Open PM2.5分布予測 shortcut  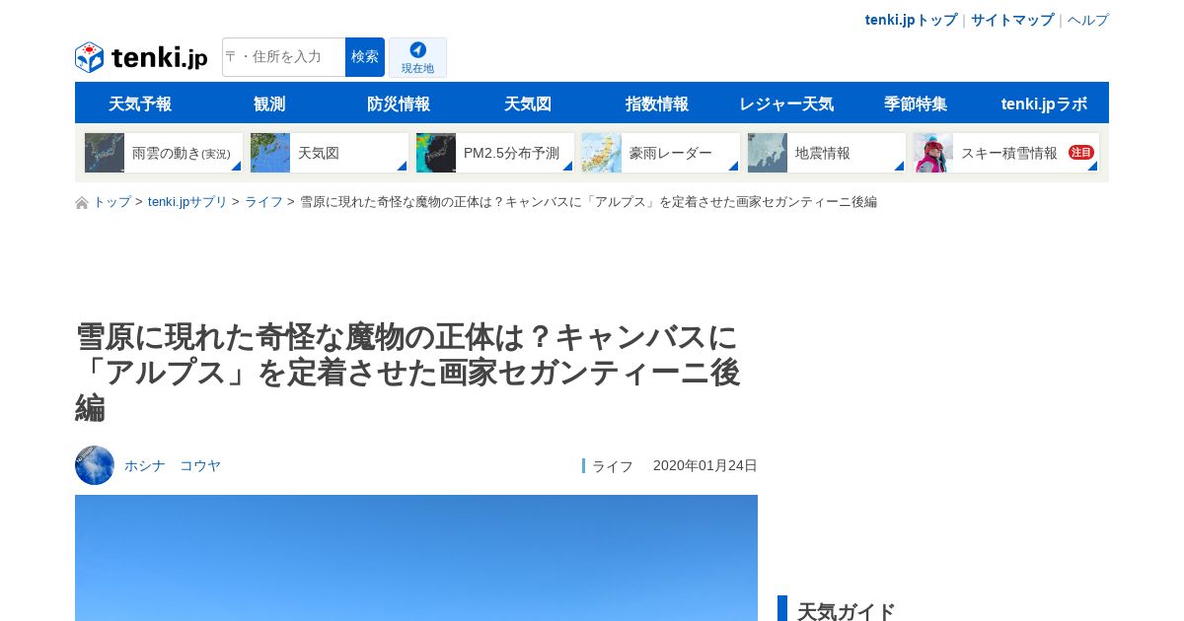tap(495, 153)
